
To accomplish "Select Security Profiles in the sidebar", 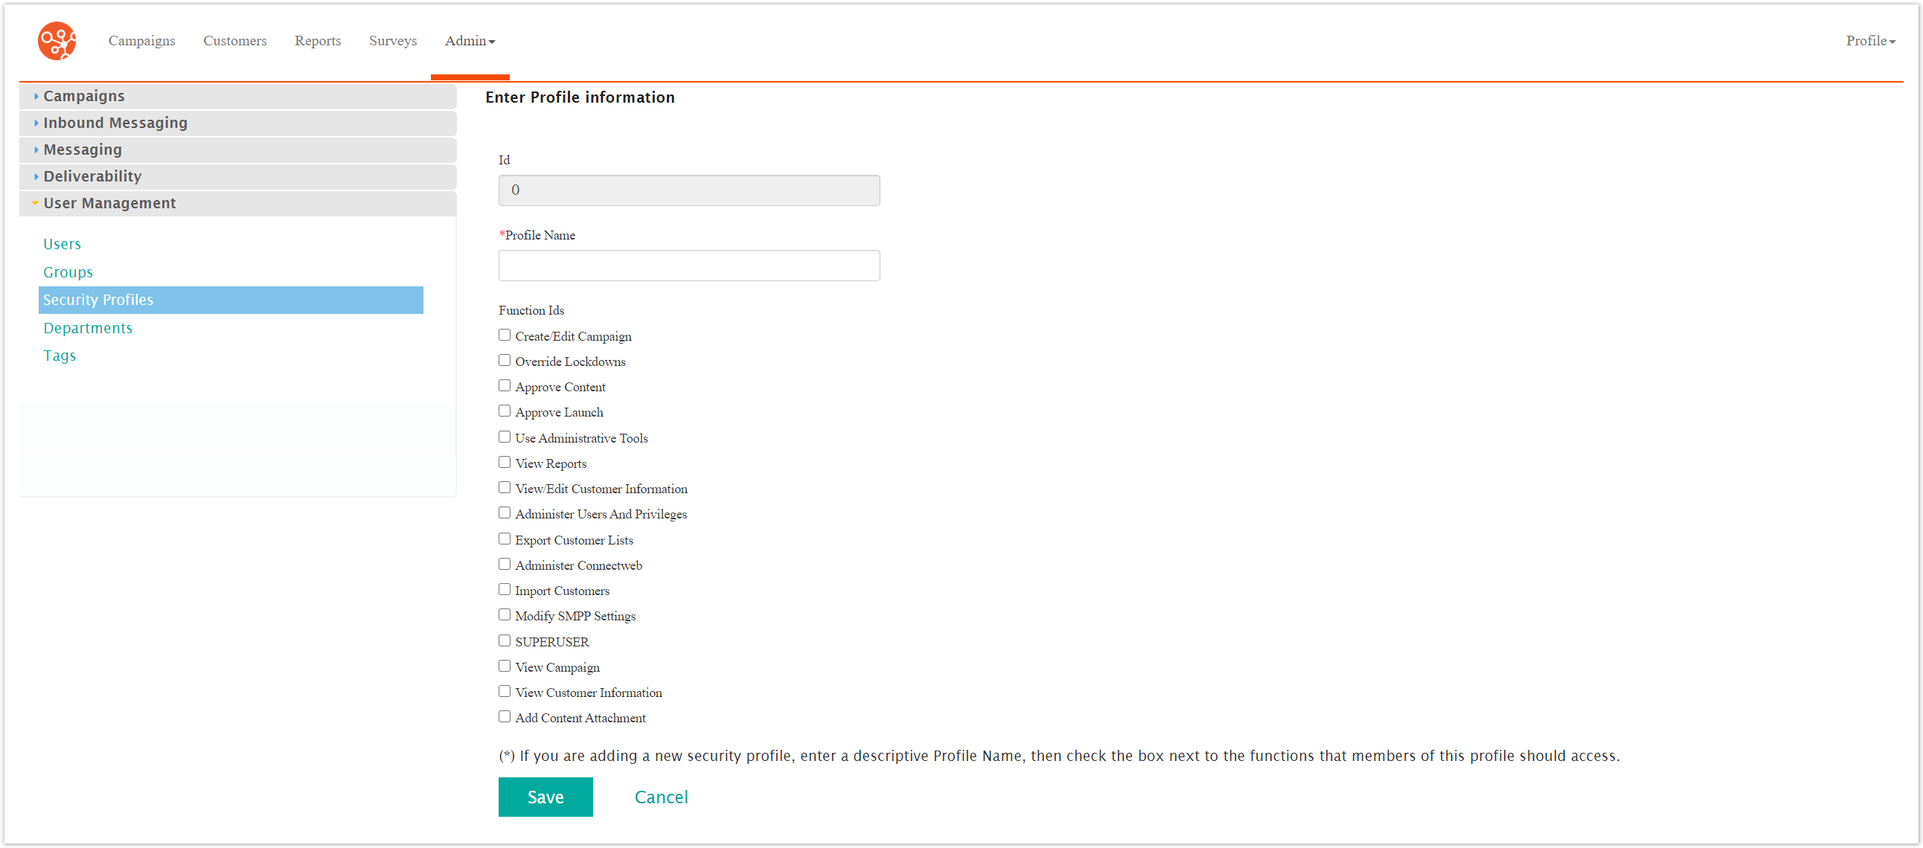I will pyautogui.click(x=231, y=300).
